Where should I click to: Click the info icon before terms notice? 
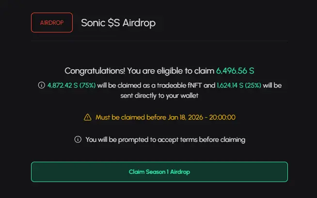click(78, 139)
